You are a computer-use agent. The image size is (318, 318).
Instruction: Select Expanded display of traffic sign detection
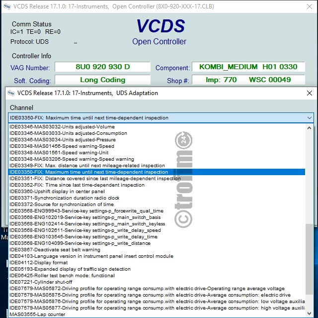pyautogui.click(x=157, y=269)
